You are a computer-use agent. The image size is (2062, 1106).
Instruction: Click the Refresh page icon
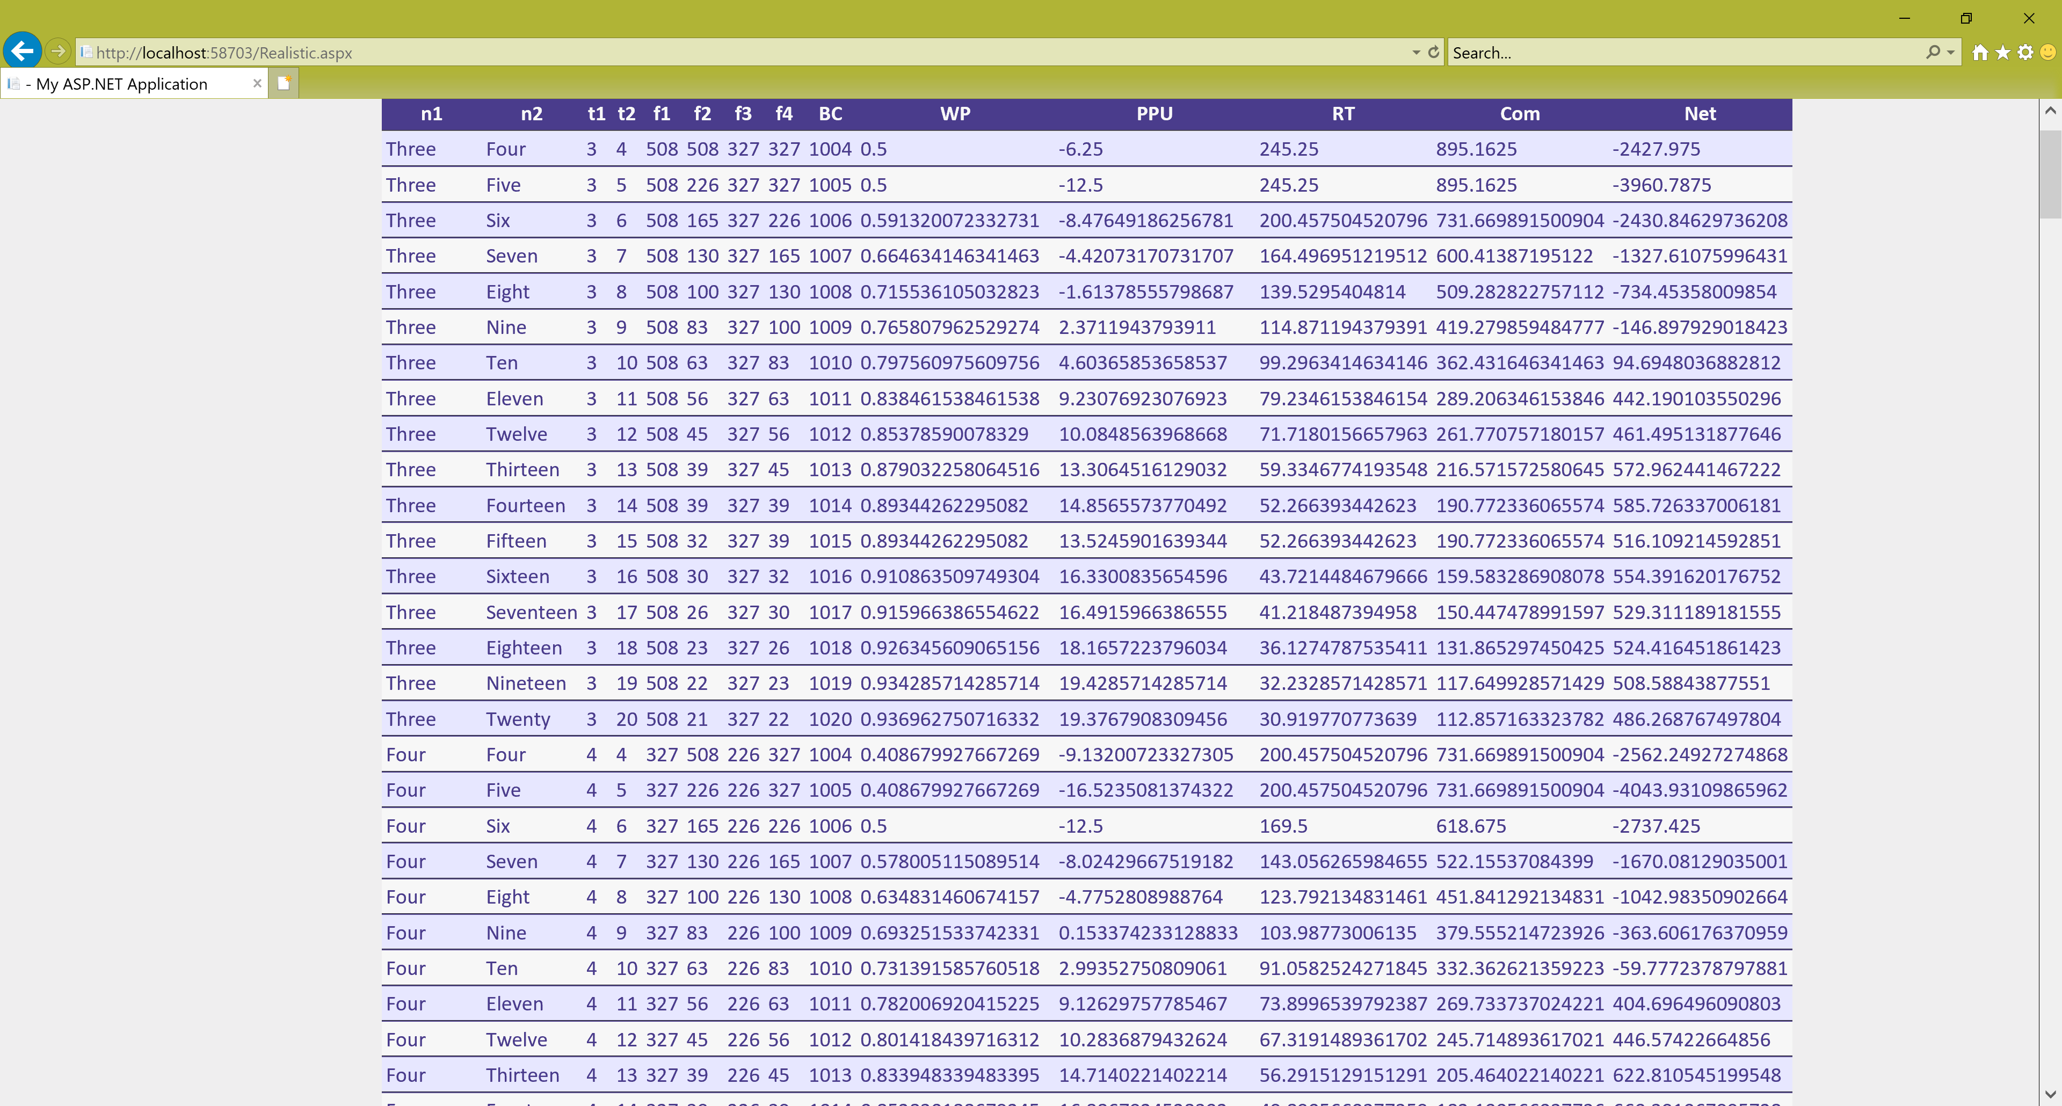pos(1434,52)
